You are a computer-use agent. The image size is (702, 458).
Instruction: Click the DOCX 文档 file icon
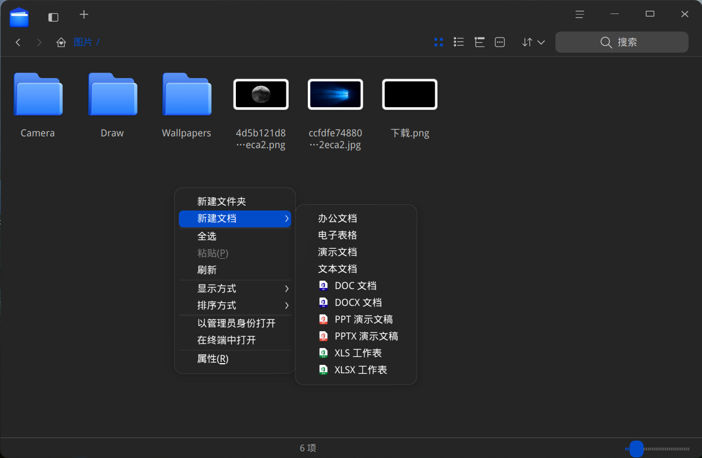[323, 303]
